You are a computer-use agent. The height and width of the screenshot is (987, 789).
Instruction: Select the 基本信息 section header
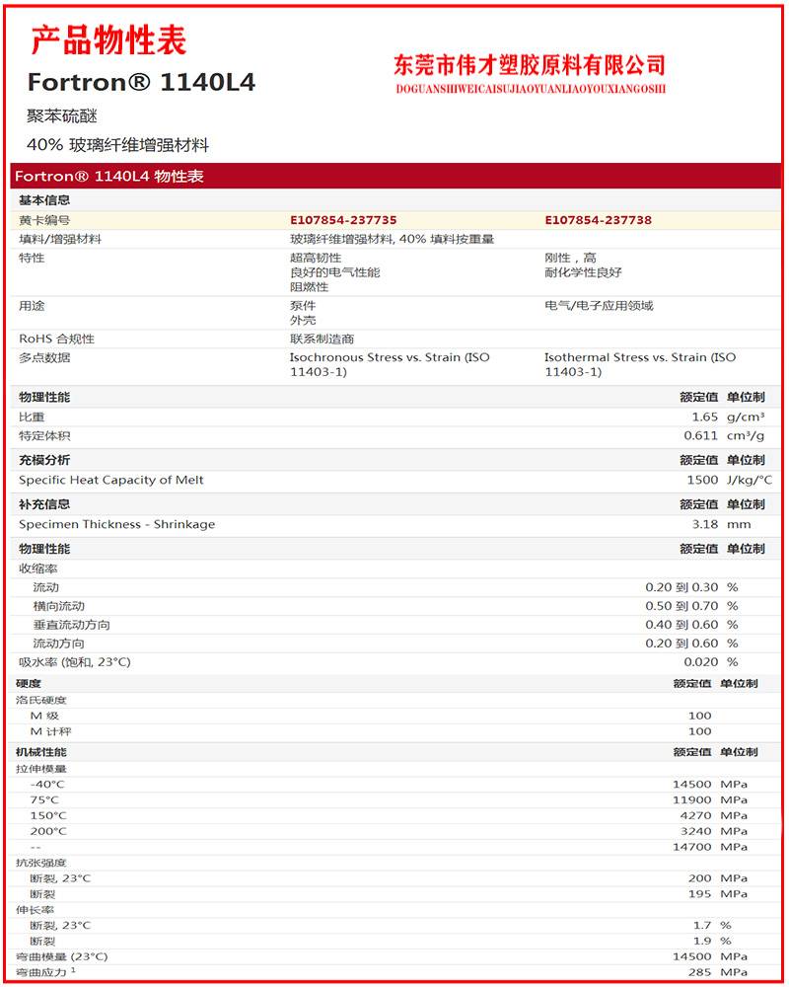tap(44, 200)
